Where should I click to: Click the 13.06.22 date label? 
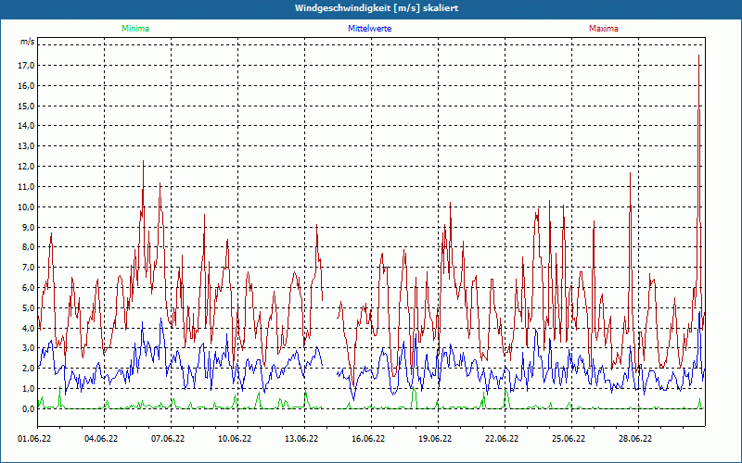(301, 439)
